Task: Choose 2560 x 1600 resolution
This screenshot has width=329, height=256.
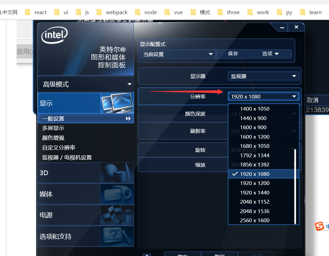Action: click(261, 220)
